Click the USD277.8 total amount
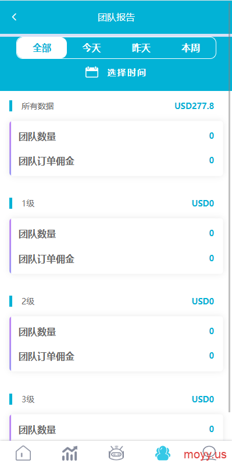232x463 pixels. click(x=194, y=106)
